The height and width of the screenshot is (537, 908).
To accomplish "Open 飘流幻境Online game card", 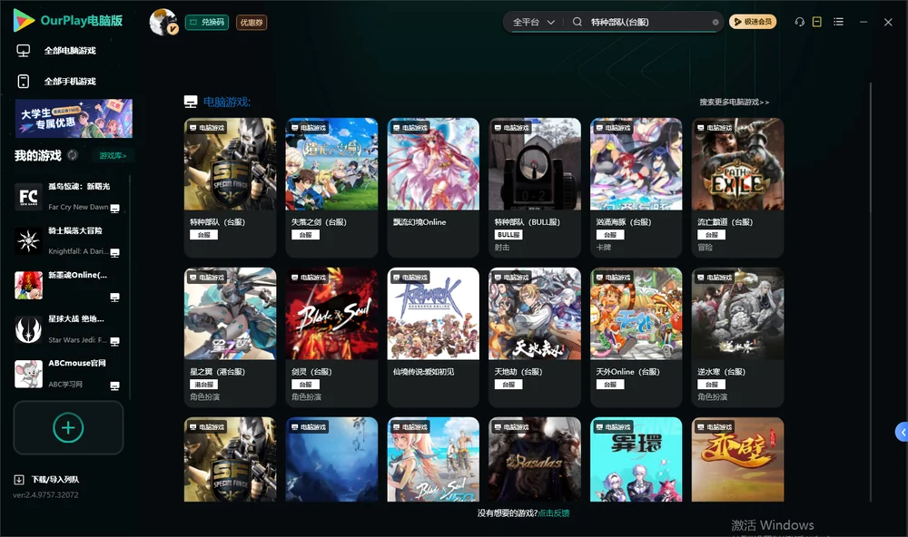I will pyautogui.click(x=433, y=188).
